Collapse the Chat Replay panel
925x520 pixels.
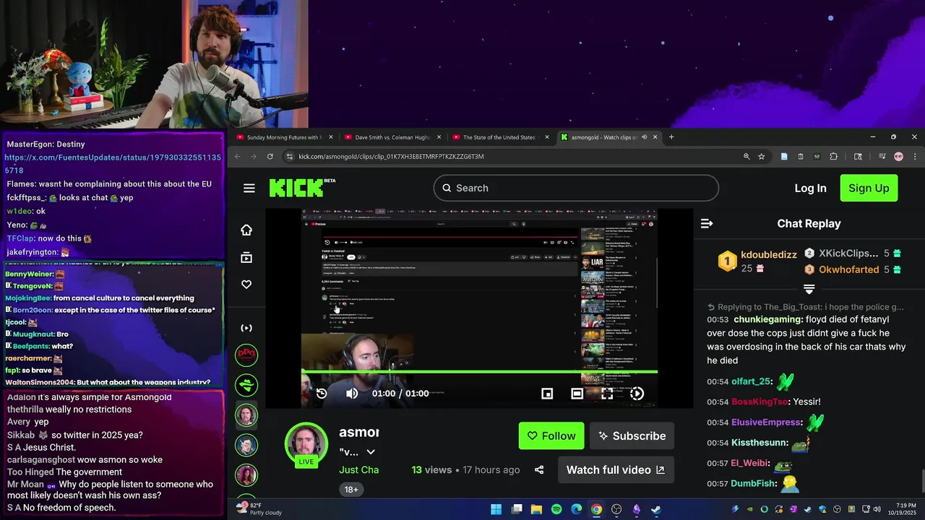(707, 224)
